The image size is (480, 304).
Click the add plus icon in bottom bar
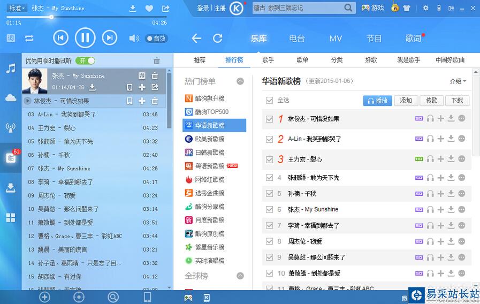45,297
